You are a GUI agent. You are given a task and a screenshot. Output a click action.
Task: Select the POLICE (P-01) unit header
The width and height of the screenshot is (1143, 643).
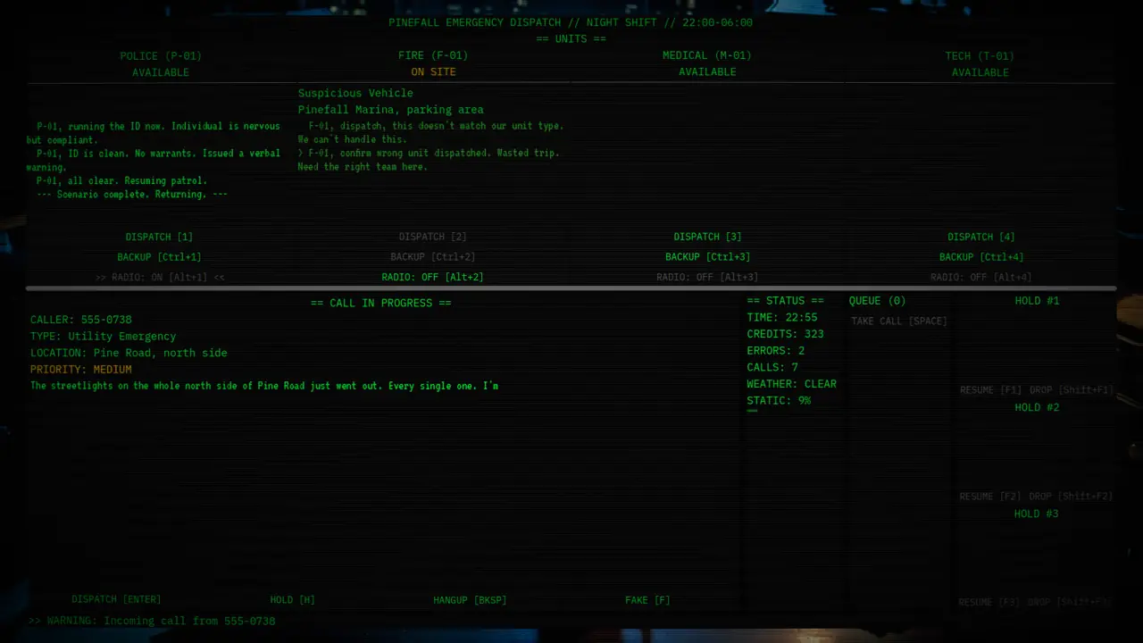point(161,56)
